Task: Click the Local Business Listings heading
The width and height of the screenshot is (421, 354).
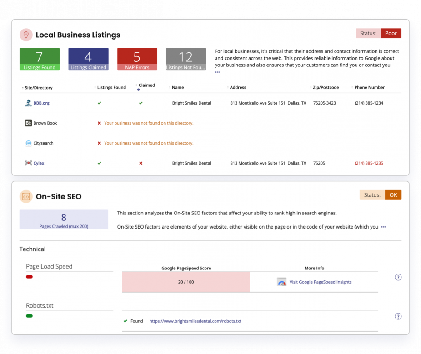Action: pos(78,35)
